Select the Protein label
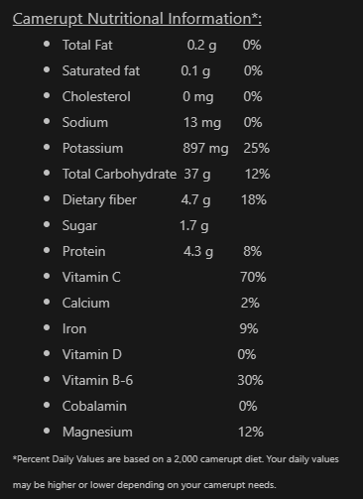This screenshot has width=363, height=499. (84, 251)
